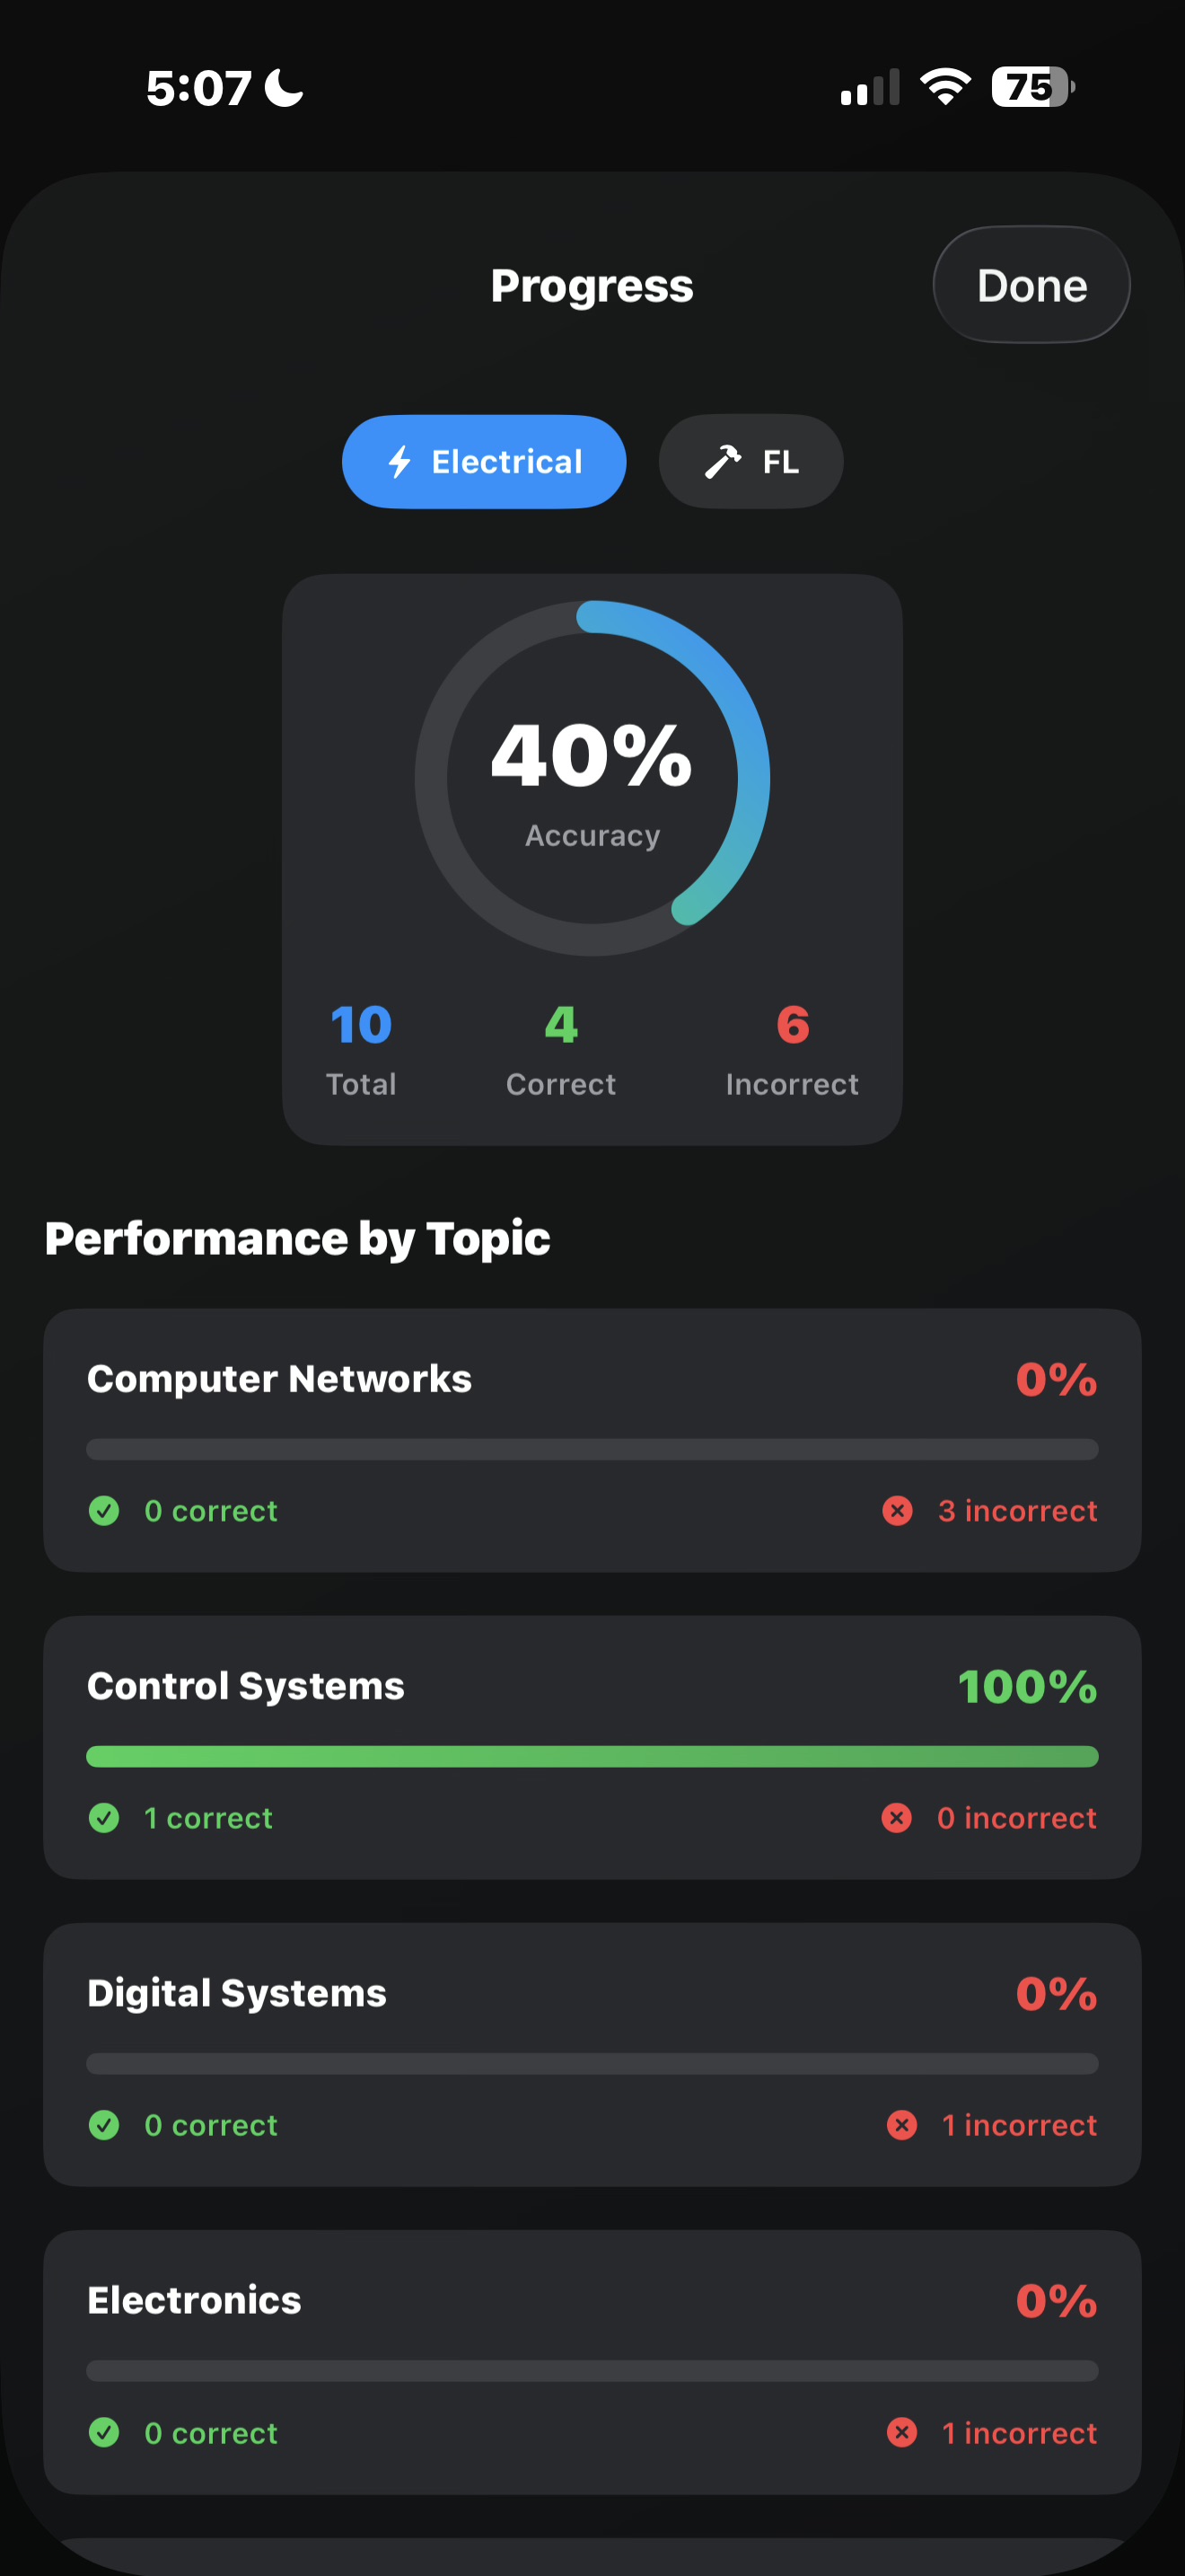Tap the 3 incorrect link in Computer Networks
The height and width of the screenshot is (2576, 1185).
[1016, 1511]
